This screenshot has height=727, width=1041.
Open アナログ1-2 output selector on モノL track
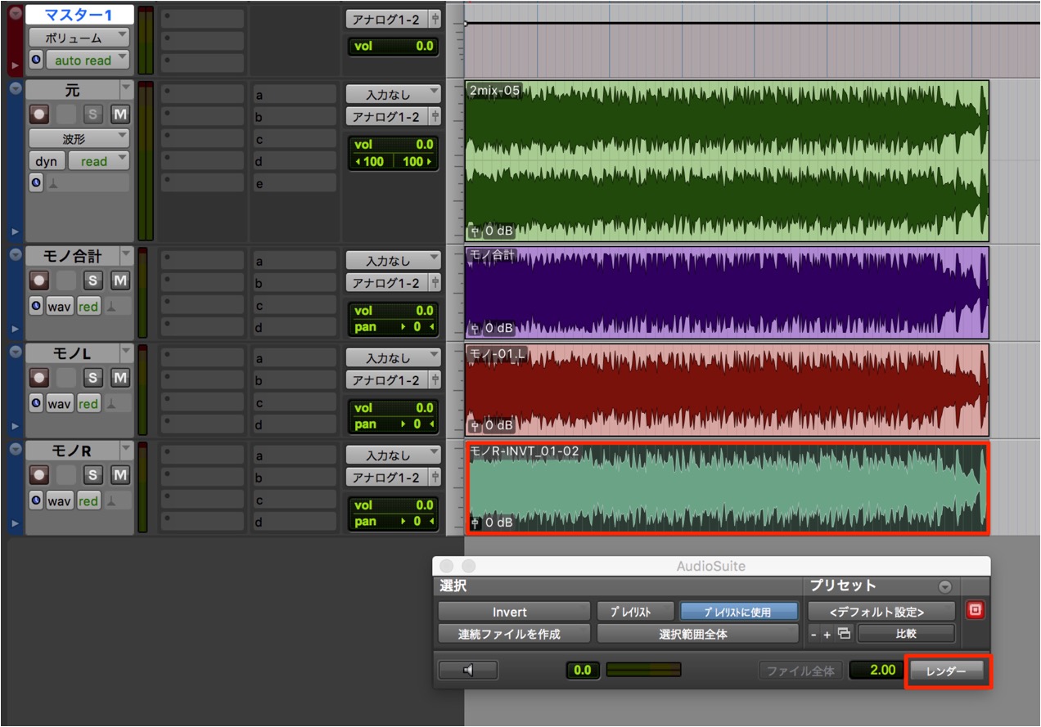click(x=387, y=380)
